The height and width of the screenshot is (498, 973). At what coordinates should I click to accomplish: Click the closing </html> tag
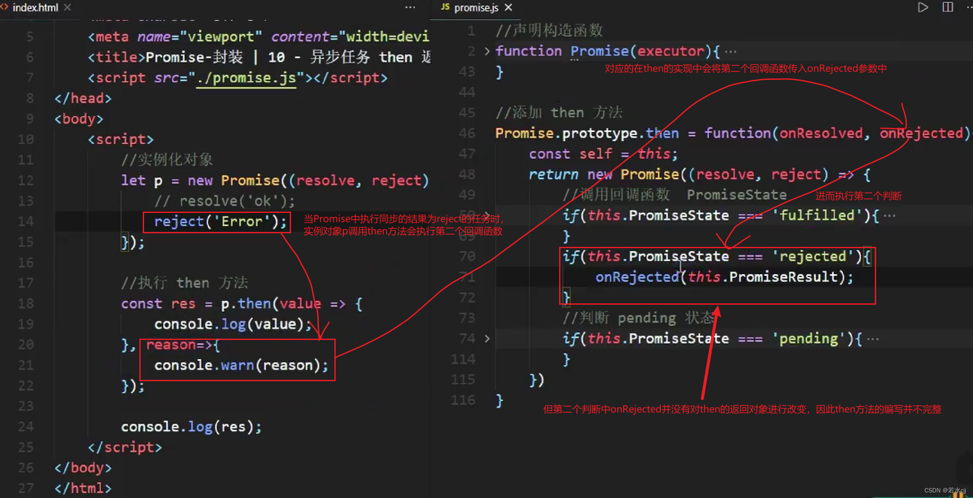pyautogui.click(x=83, y=489)
